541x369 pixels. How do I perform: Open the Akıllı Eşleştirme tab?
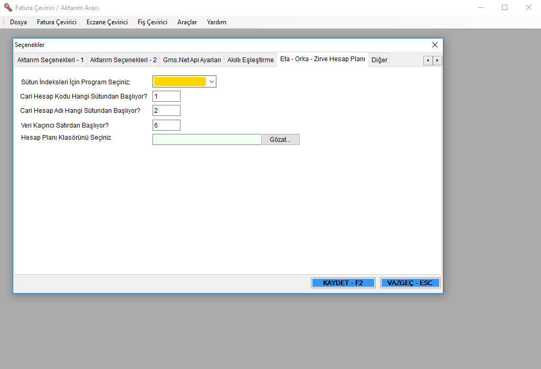(x=250, y=60)
